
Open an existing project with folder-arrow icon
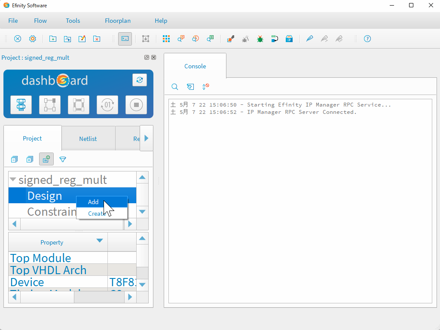[67, 39]
